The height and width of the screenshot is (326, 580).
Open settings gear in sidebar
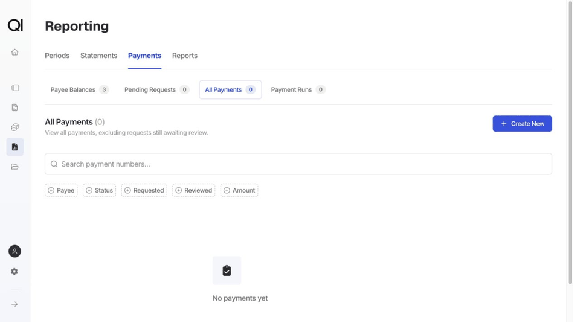tap(14, 272)
